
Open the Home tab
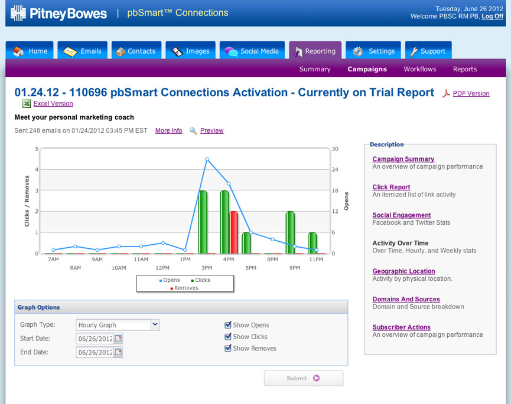[30, 50]
